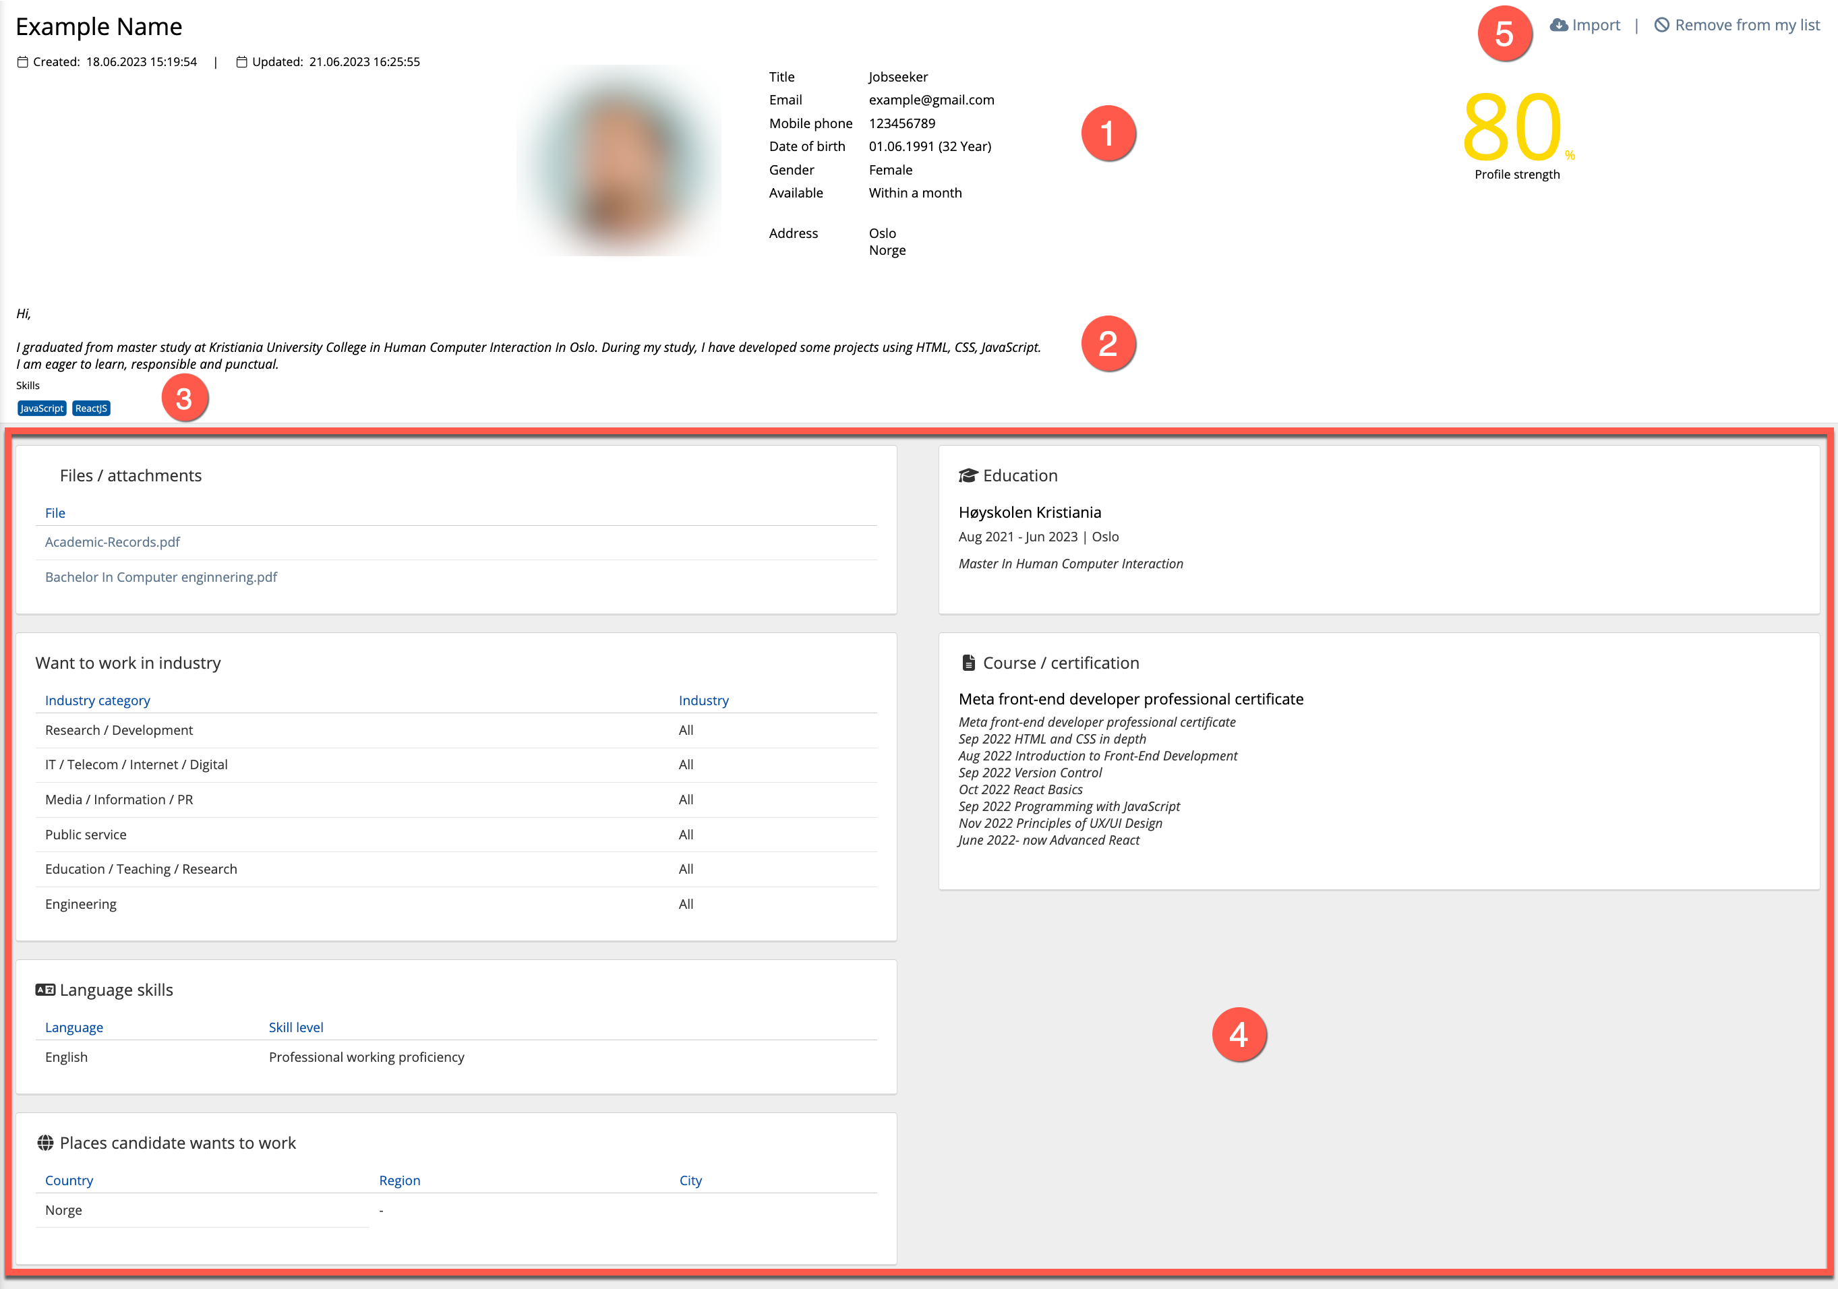Image resolution: width=1838 pixels, height=1289 pixels.
Task: Click the Import link
Action: [x=1586, y=25]
